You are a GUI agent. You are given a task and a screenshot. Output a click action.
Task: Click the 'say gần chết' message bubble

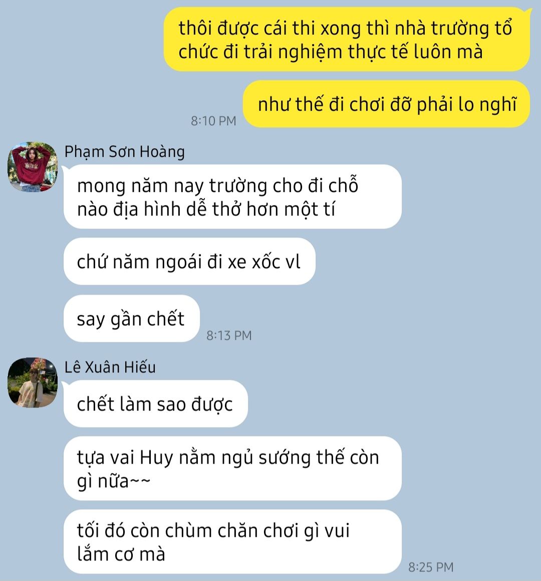(x=131, y=319)
